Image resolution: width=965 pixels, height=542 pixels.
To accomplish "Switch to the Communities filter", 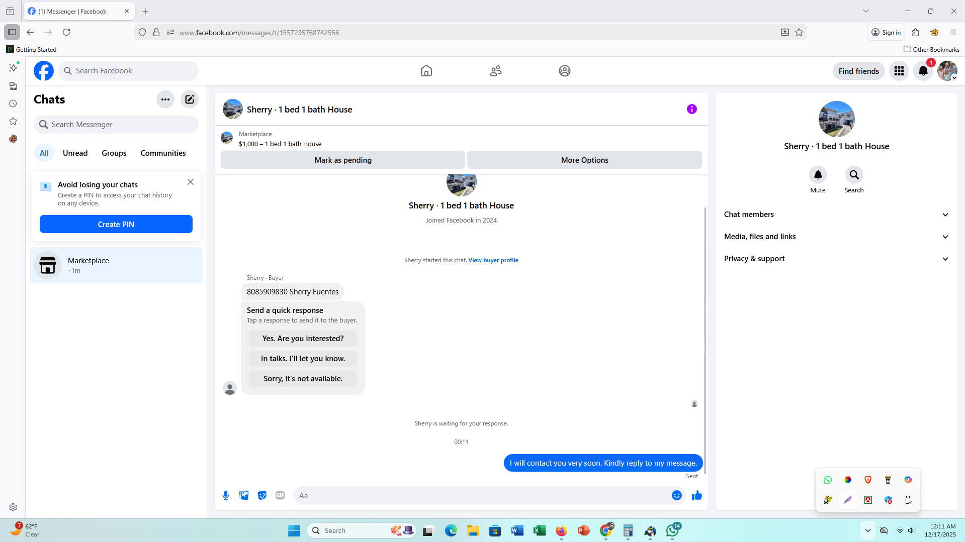I will [163, 153].
